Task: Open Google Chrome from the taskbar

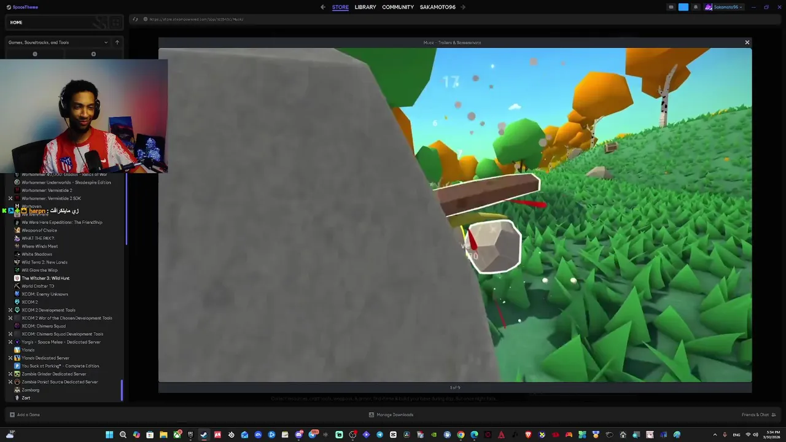Action: 461,435
